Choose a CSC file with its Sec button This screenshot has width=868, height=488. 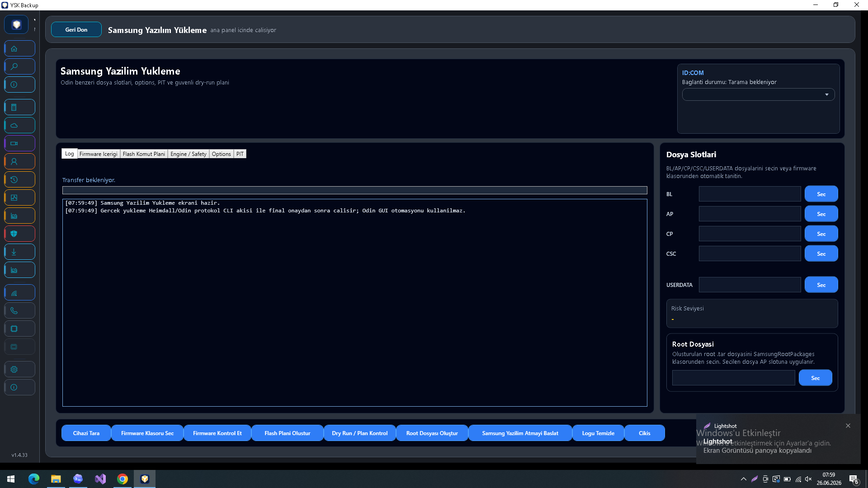(x=821, y=253)
